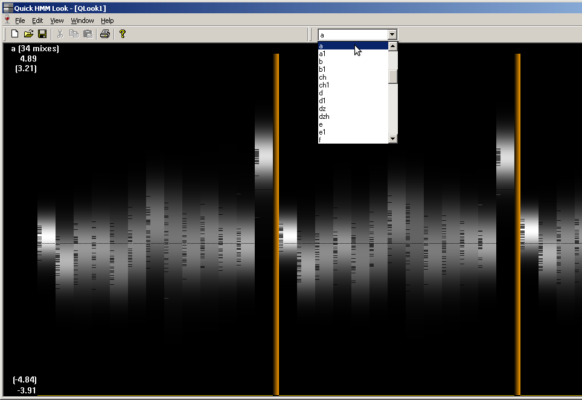Open the View menu
The width and height of the screenshot is (582, 400).
click(x=57, y=21)
